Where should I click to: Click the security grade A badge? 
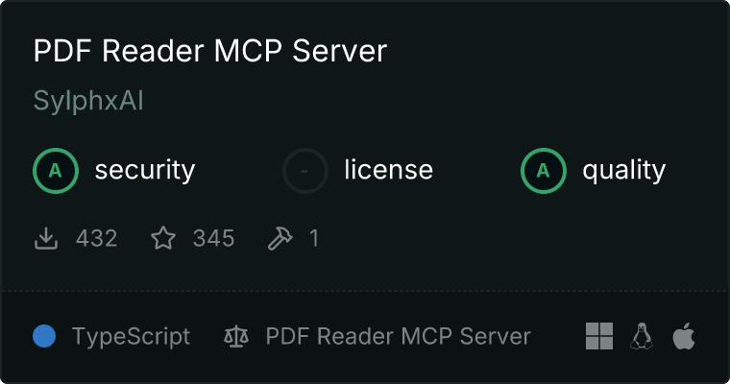coord(56,171)
